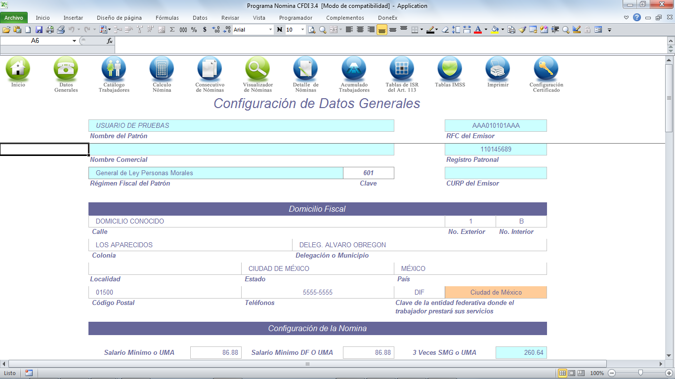Image resolution: width=675 pixels, height=379 pixels.
Task: Open the Calculo Nómina calculator icon
Action: 162,69
